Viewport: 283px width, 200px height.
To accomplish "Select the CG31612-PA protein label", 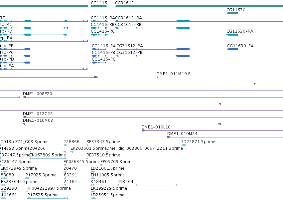I will (130, 46).
